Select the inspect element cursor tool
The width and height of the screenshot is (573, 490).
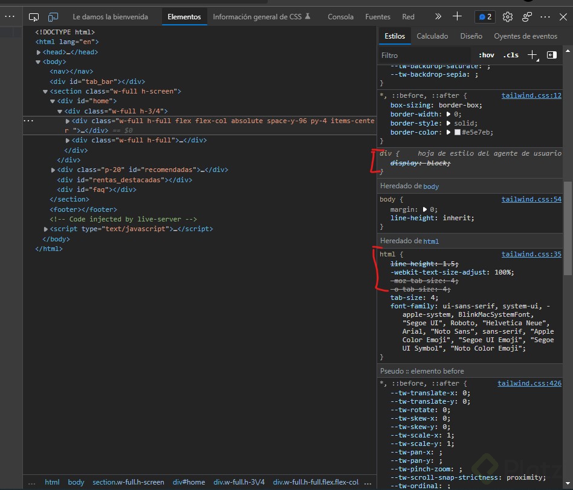[x=34, y=16]
